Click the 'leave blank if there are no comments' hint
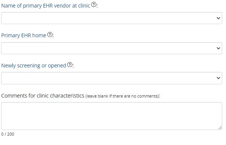The width and height of the screenshot is (226, 145). coord(122,96)
